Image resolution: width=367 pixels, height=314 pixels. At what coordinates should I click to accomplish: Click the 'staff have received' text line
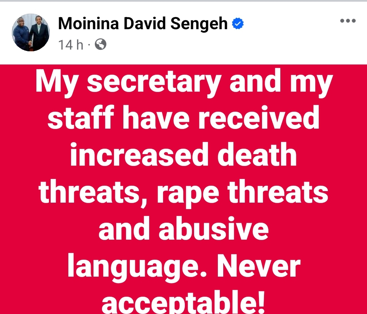183,117
